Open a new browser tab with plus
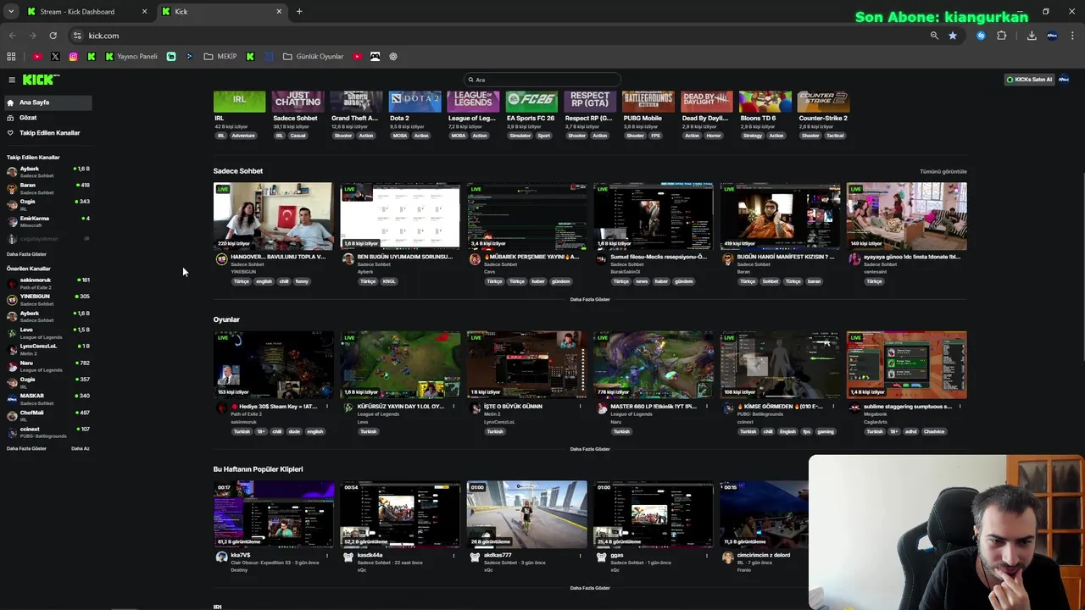This screenshot has width=1085, height=610. click(x=299, y=11)
